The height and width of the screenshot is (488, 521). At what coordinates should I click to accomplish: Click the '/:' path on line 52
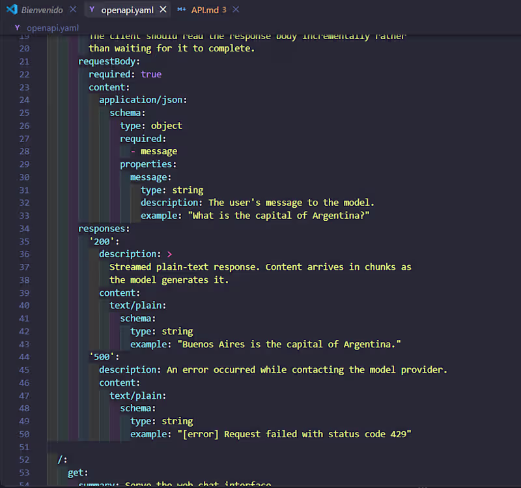(x=63, y=460)
